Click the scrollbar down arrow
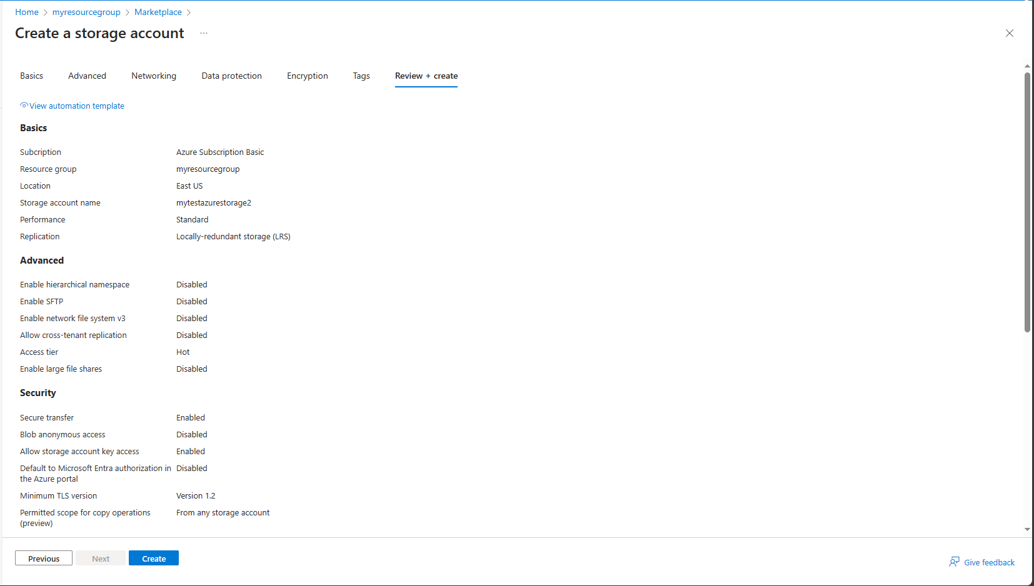This screenshot has height=586, width=1034. (x=1027, y=529)
